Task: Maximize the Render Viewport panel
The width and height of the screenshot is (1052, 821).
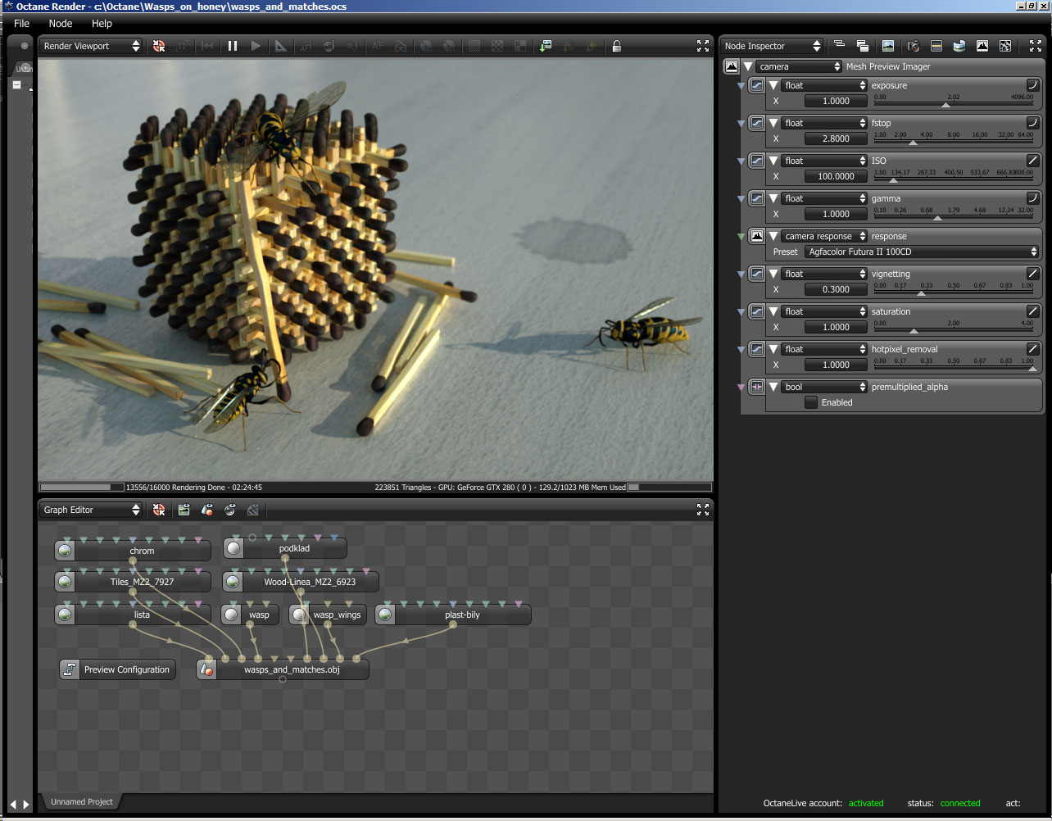Action: pyautogui.click(x=702, y=47)
